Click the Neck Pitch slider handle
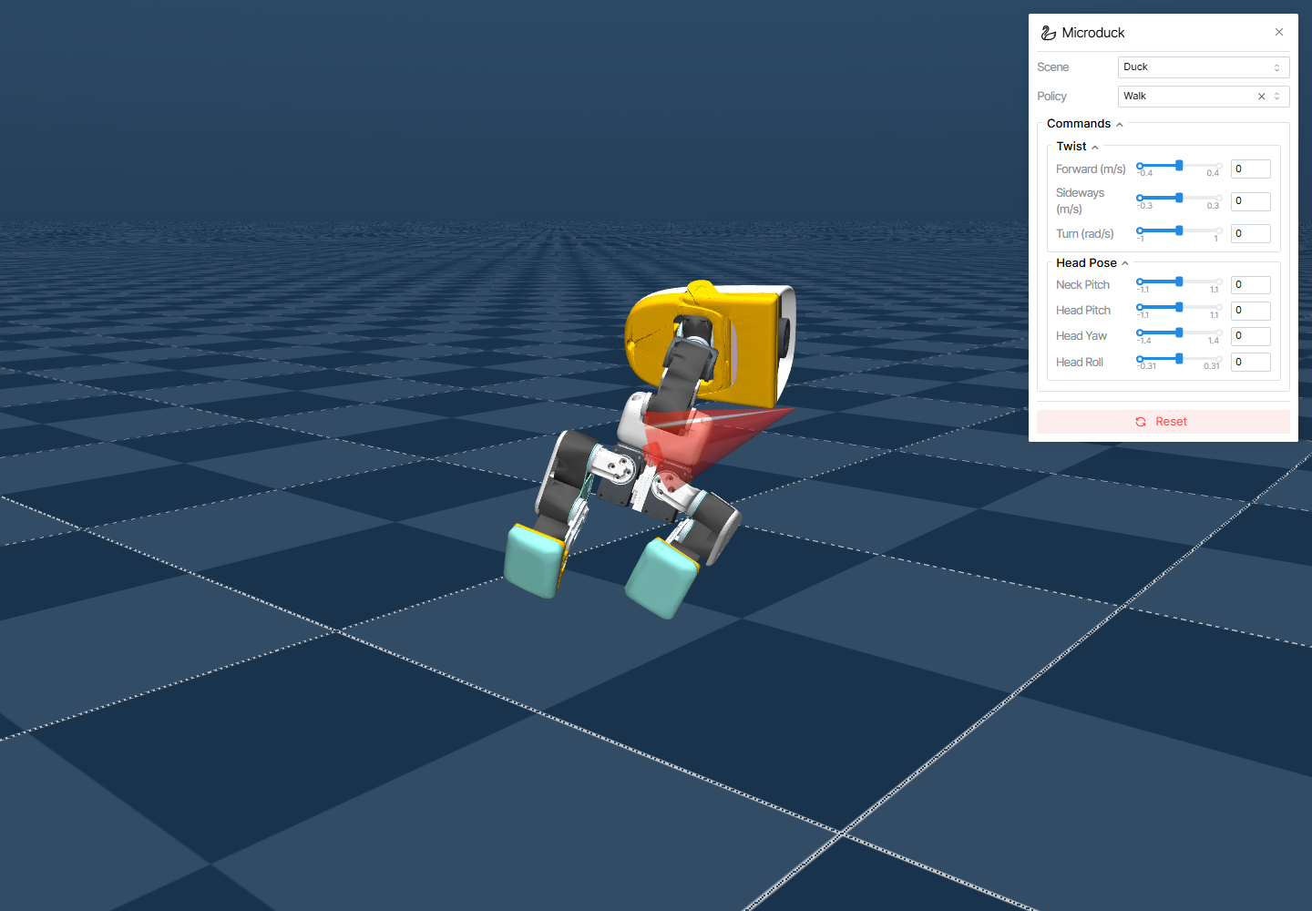Image resolution: width=1312 pixels, height=911 pixels. 1179,281
